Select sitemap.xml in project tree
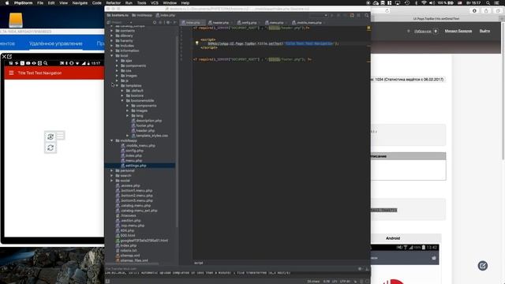Screen dimensions: 505x284 click(130, 256)
